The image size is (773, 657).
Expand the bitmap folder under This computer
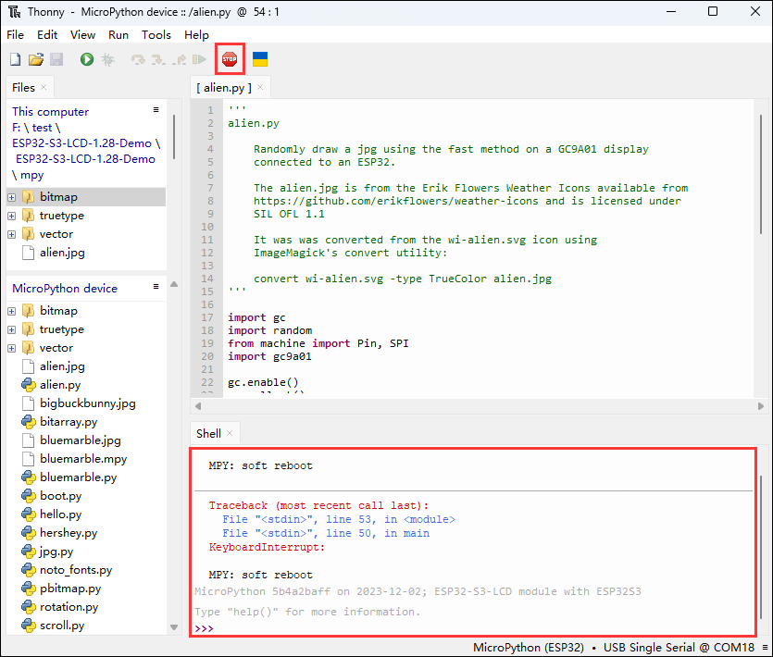(11, 197)
